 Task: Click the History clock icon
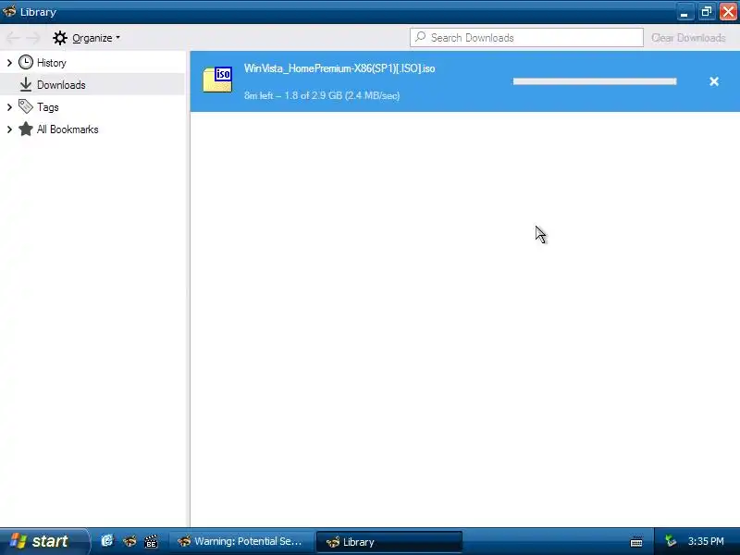26,62
